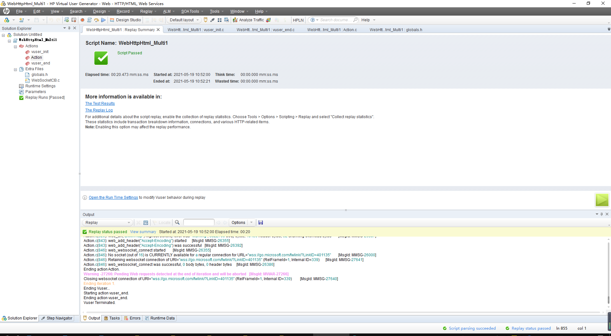Open the New Script dropdown arrow
Viewport: 611px width, 336px height.
click(x=29, y=20)
